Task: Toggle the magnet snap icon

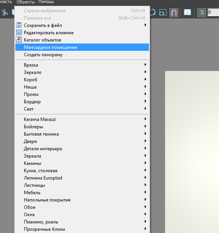Action: [174, 12]
